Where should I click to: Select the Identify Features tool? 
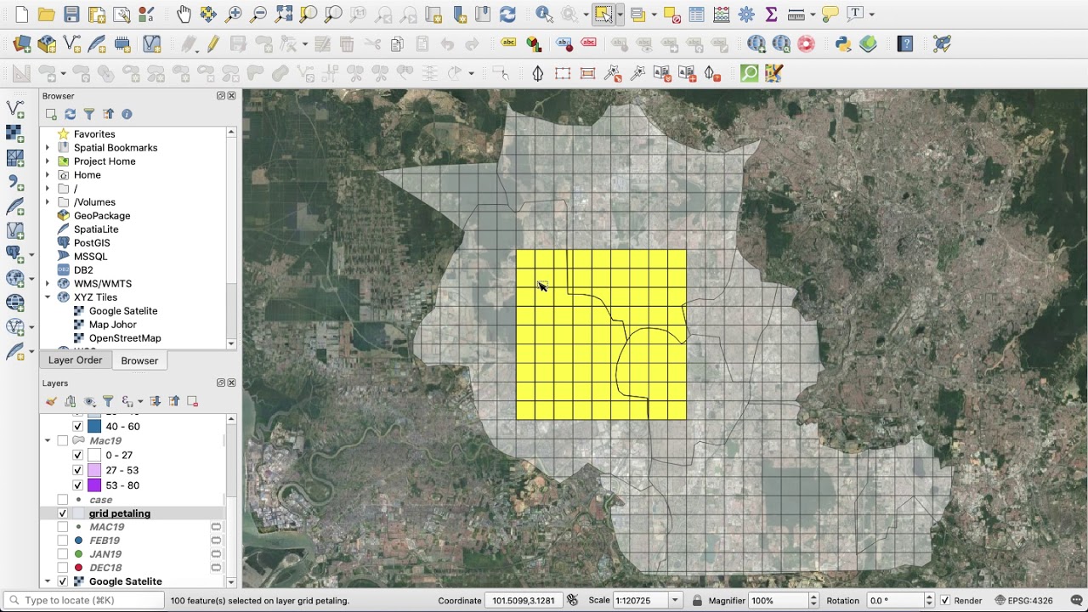(544, 14)
